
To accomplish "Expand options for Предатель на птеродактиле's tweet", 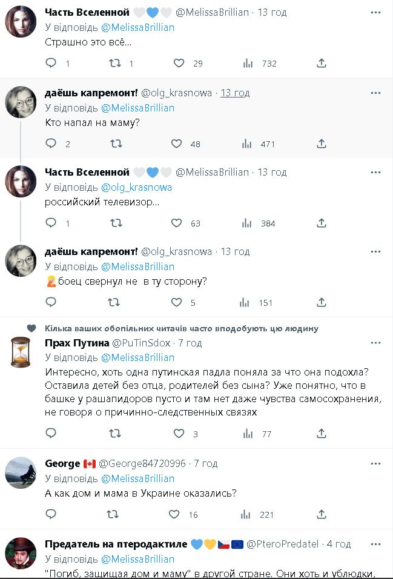I will pyautogui.click(x=376, y=544).
